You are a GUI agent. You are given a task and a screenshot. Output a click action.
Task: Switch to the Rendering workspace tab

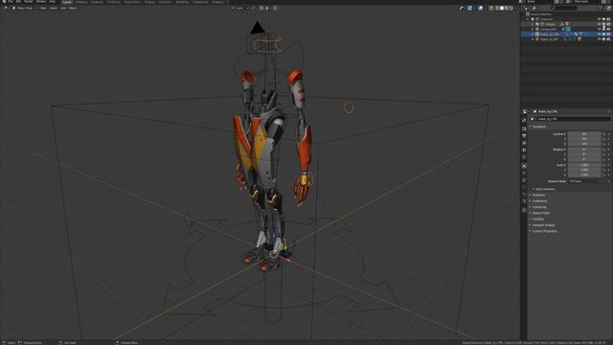(182, 2)
